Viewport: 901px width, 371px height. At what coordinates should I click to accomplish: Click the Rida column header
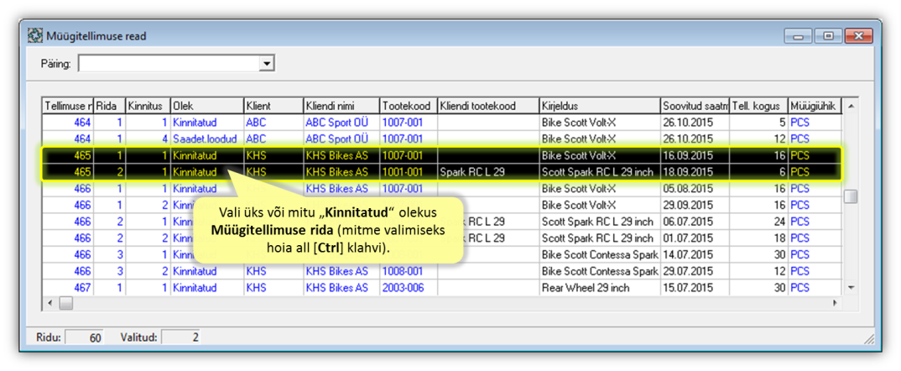[x=110, y=107]
